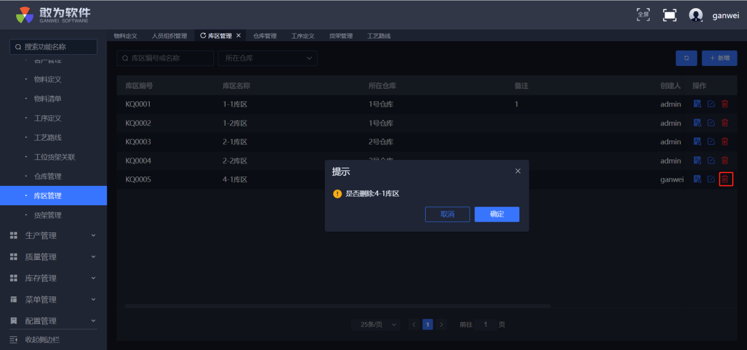Open the 所在仓库 dropdown filter
Screen dimensions: 747x350
(268, 58)
